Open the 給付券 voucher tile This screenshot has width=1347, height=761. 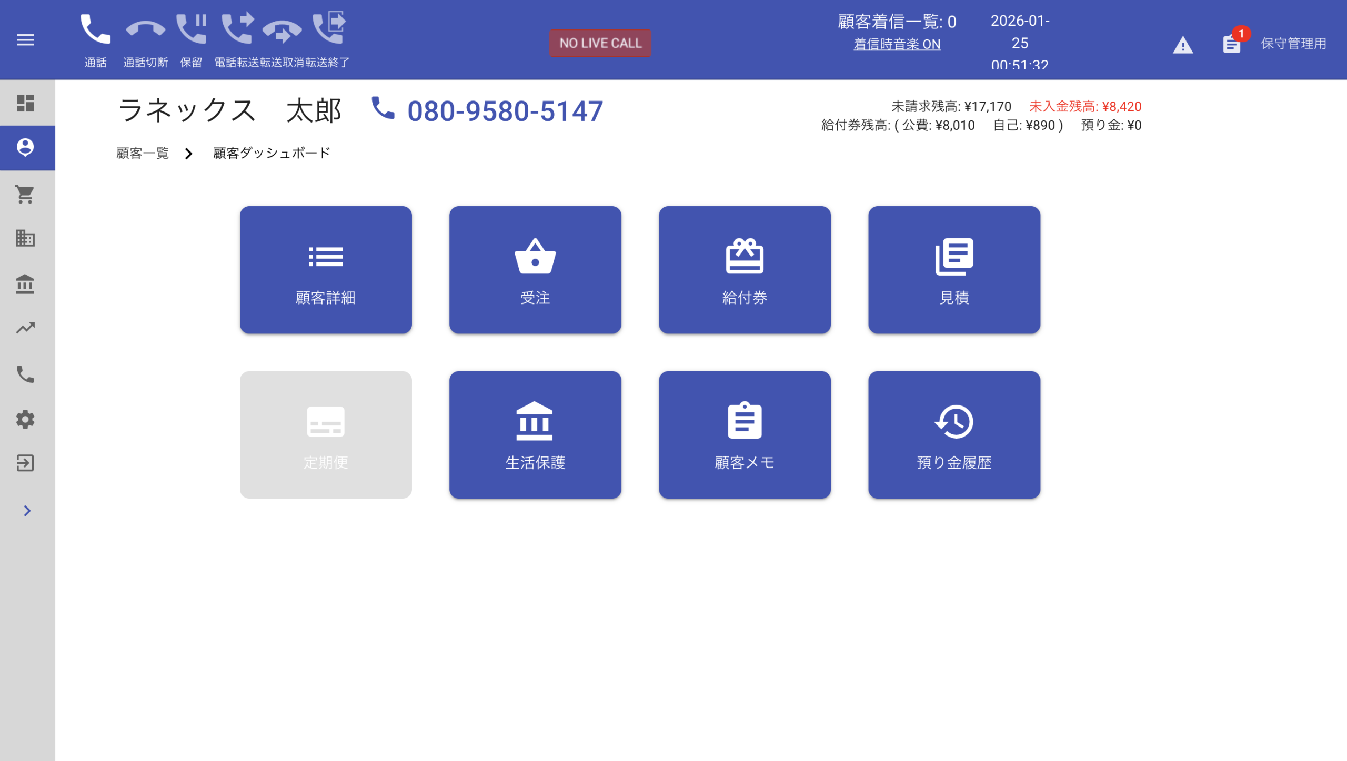coord(745,270)
